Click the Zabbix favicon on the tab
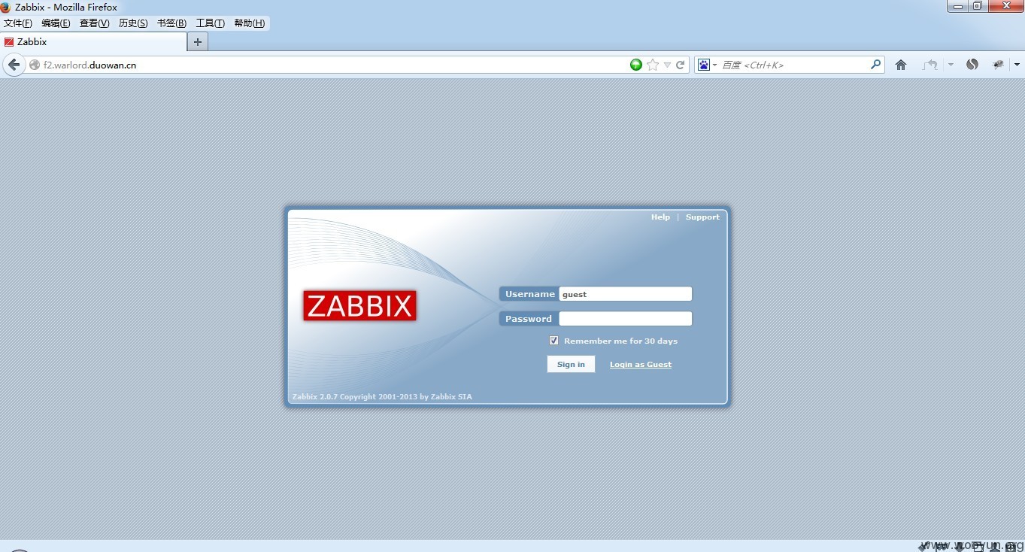 click(9, 42)
